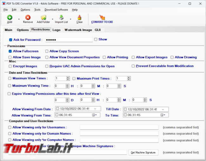This screenshot has width=206, height=161.
Task: Click the Computer Names list input field
Action: pos(119,140)
